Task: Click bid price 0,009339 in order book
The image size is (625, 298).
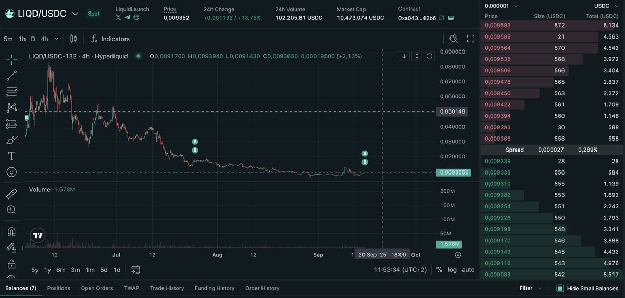Action: [497, 161]
